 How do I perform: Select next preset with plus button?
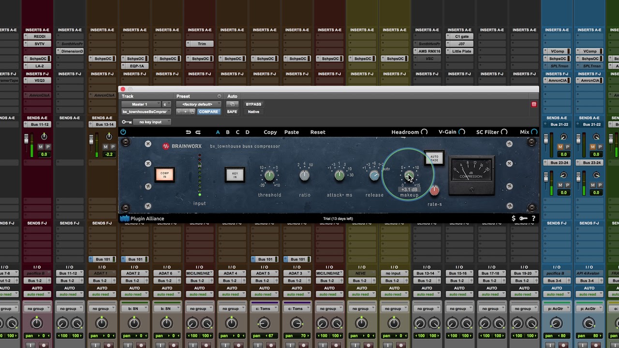point(185,112)
